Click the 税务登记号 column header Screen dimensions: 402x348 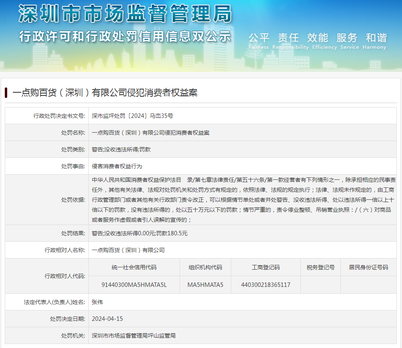[320, 267]
